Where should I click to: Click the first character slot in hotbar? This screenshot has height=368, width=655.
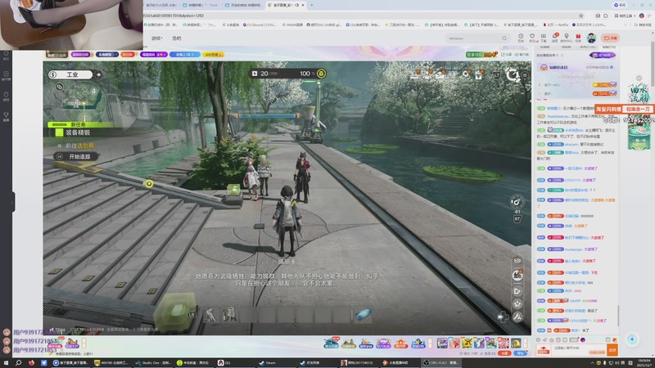210,315
